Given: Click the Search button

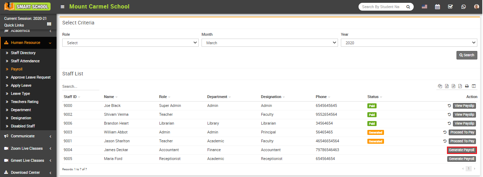Looking at the screenshot, I should pos(467,55).
